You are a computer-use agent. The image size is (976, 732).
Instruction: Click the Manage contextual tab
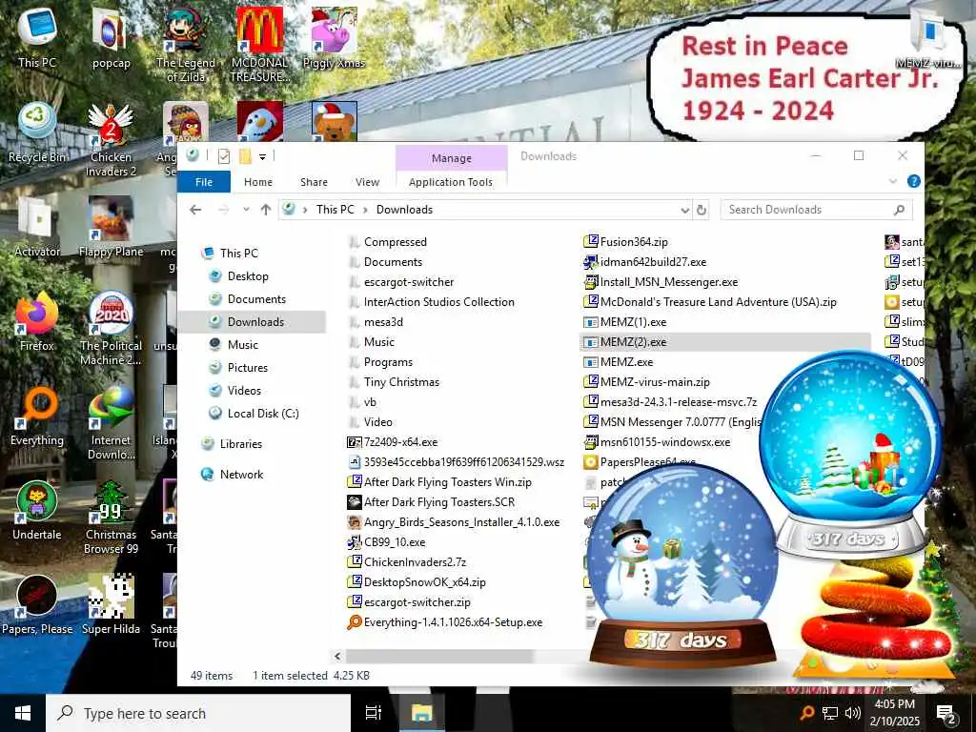[x=451, y=158]
